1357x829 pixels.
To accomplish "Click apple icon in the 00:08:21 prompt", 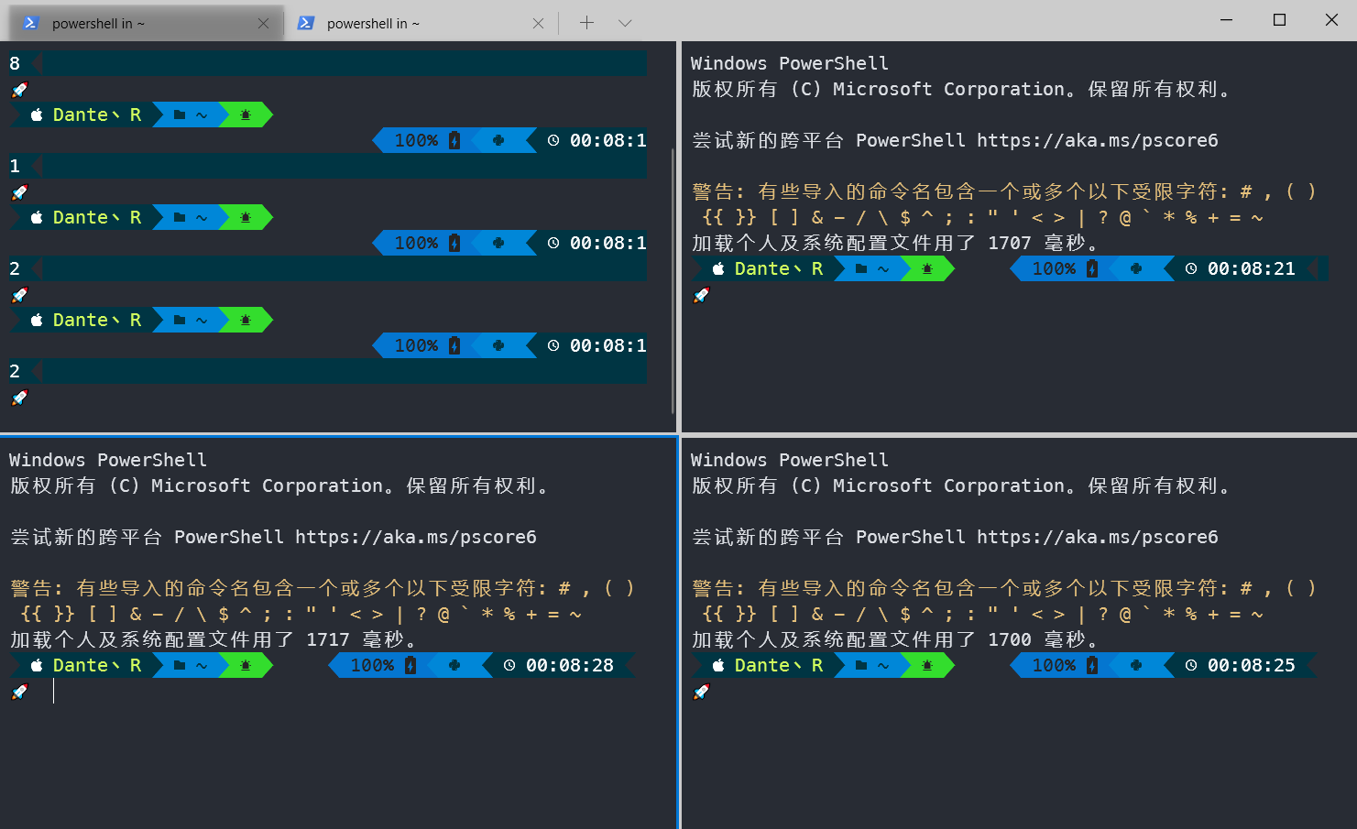I will [718, 268].
